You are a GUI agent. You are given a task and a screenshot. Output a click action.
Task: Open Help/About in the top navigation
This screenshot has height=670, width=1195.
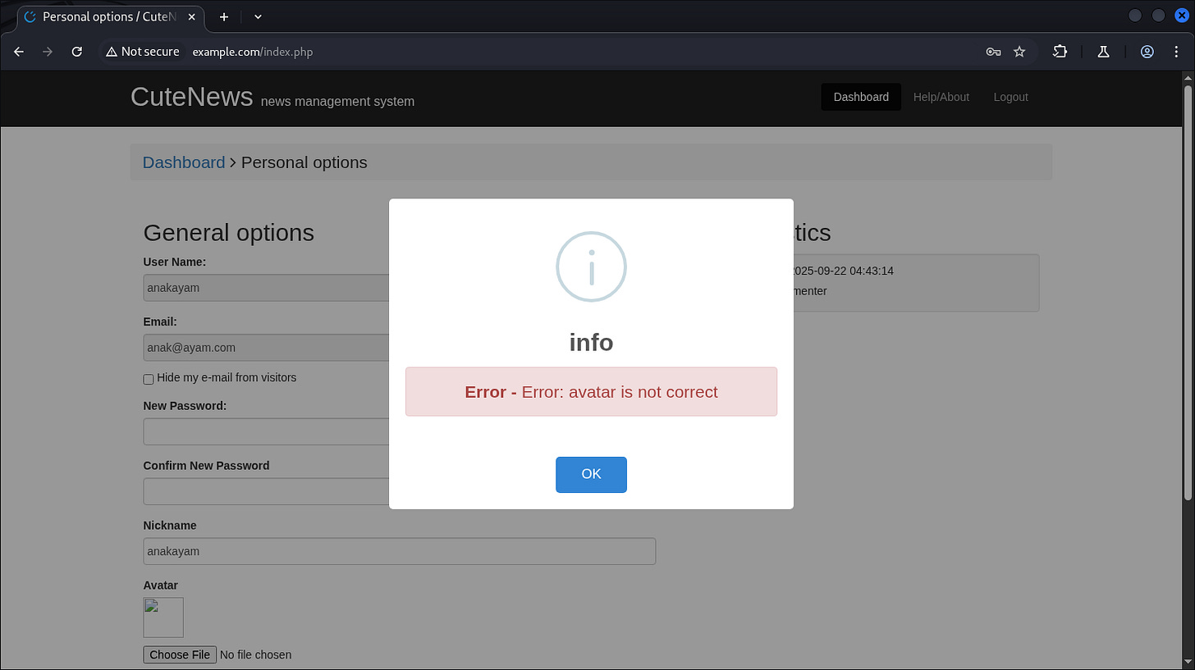pyautogui.click(x=941, y=97)
